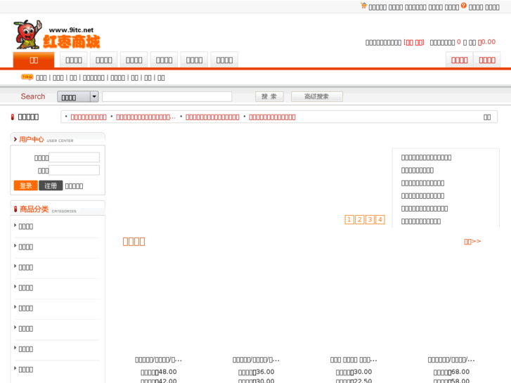Select the active orange home navigation tab
Viewport: 511px width, 383px height.
[34, 60]
